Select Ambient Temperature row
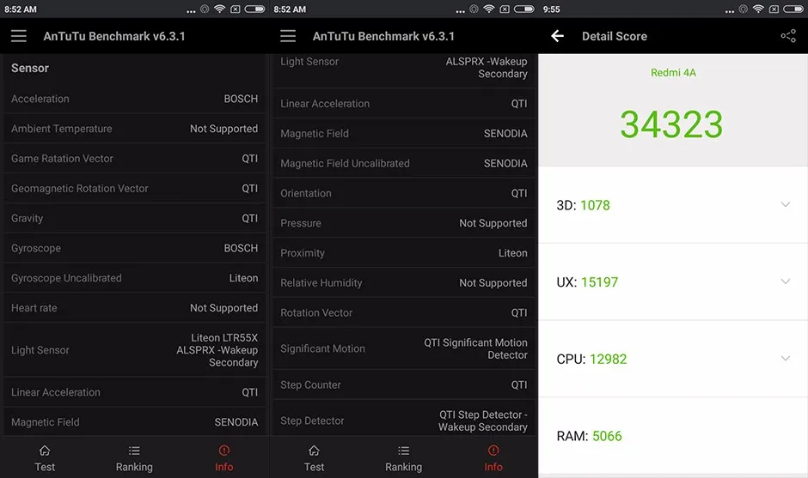The width and height of the screenshot is (808, 478). (134, 129)
